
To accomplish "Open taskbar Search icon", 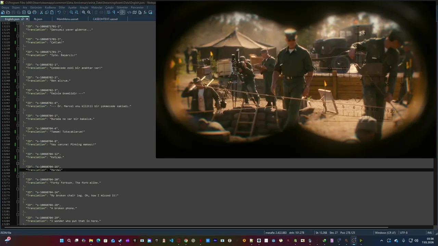I will 69,241.
